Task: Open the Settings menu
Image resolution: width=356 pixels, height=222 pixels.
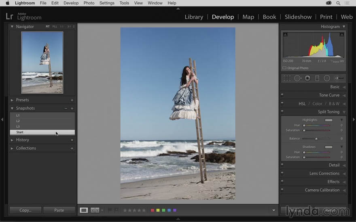Action: pyautogui.click(x=107, y=3)
